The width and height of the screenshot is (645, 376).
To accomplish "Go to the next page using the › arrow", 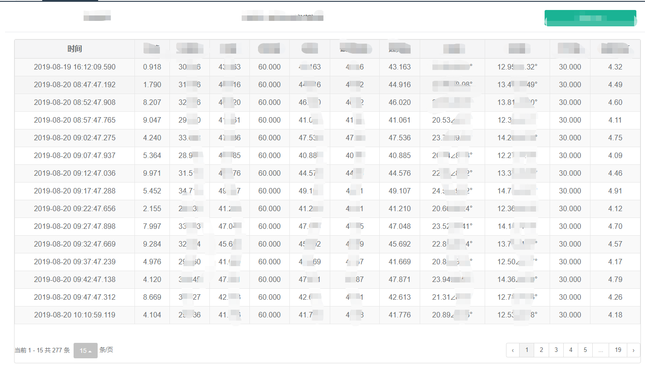I will click(x=634, y=350).
